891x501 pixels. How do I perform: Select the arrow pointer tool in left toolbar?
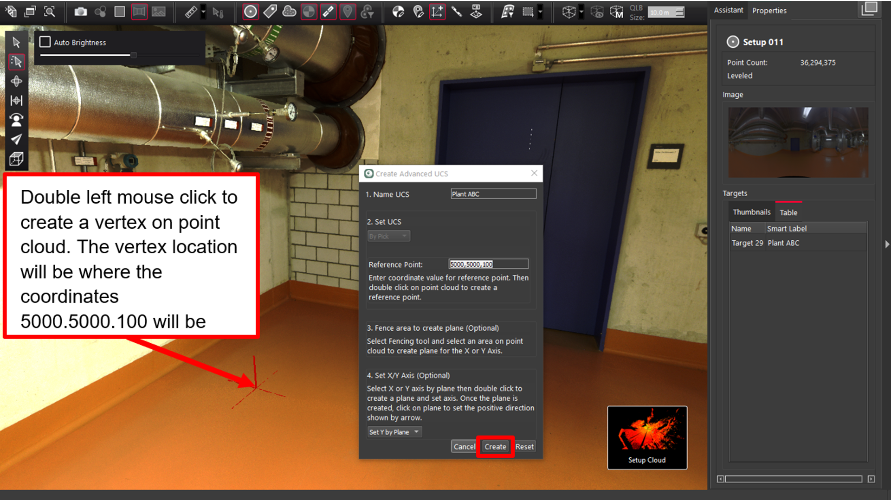coord(16,42)
